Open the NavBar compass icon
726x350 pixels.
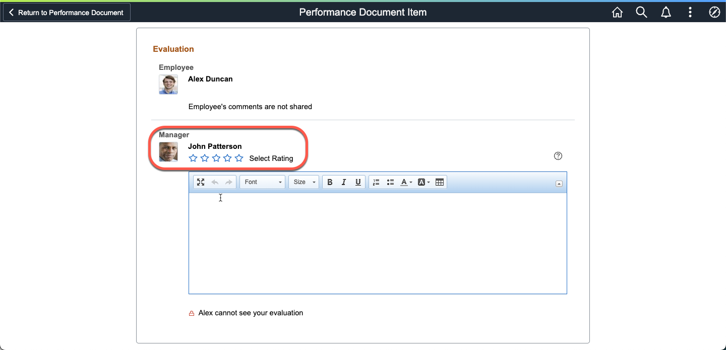(x=714, y=13)
